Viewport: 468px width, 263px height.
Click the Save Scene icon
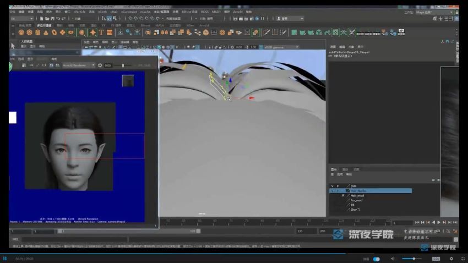pyautogui.click(x=52, y=19)
